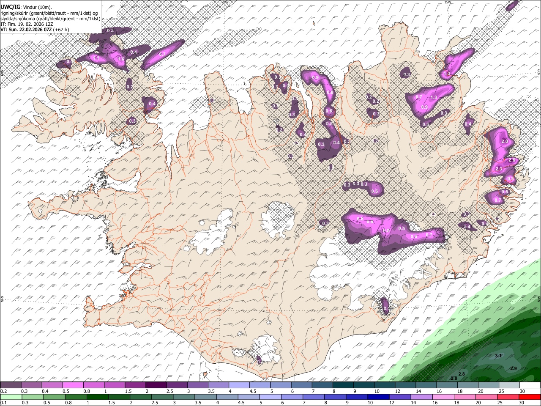Click the lower legend swatch starting at 2.5

[x=162, y=397]
